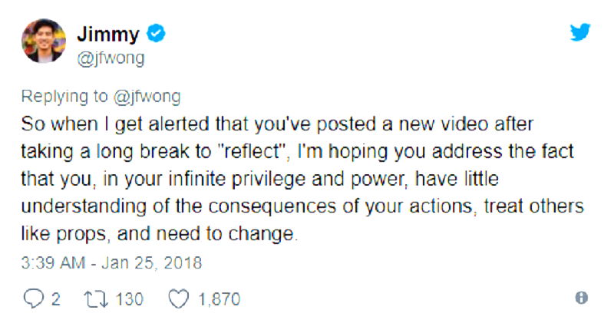Click the blue verified badge beside Jimmy
Image resolution: width=614 pixels, height=320 pixels.
[157, 34]
